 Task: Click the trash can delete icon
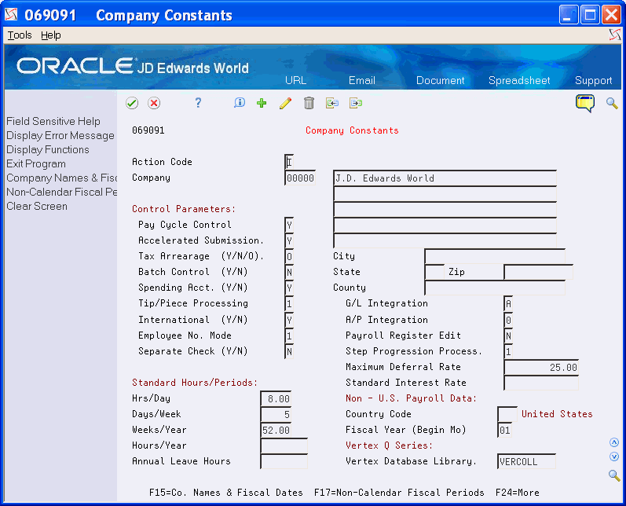(309, 103)
